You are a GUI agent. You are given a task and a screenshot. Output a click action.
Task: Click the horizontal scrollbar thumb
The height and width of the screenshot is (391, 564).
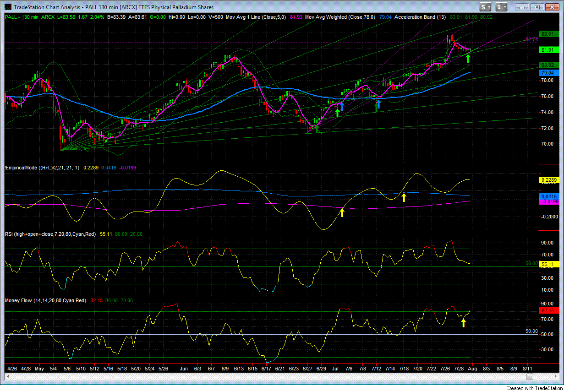[530, 376]
